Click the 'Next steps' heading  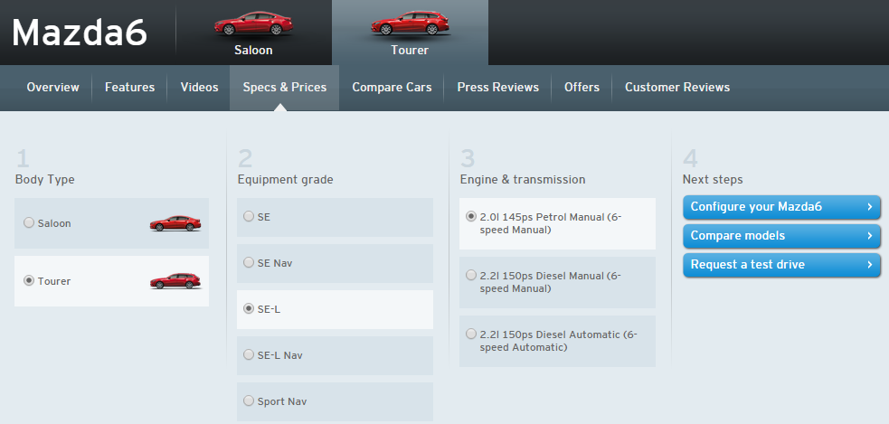[x=713, y=180]
